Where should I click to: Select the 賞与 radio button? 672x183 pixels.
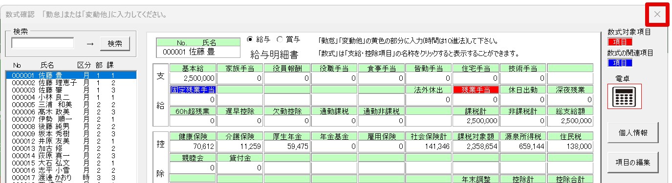coord(280,39)
